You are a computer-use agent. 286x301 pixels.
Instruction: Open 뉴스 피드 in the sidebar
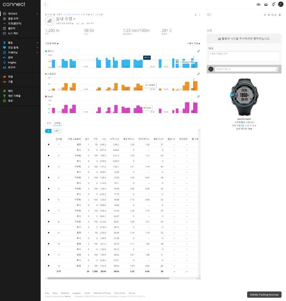pos(13,33)
